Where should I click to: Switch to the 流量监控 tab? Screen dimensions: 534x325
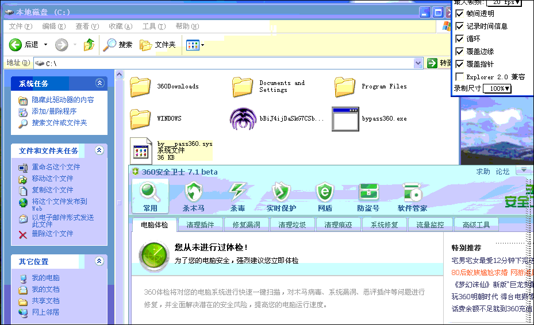coord(430,225)
